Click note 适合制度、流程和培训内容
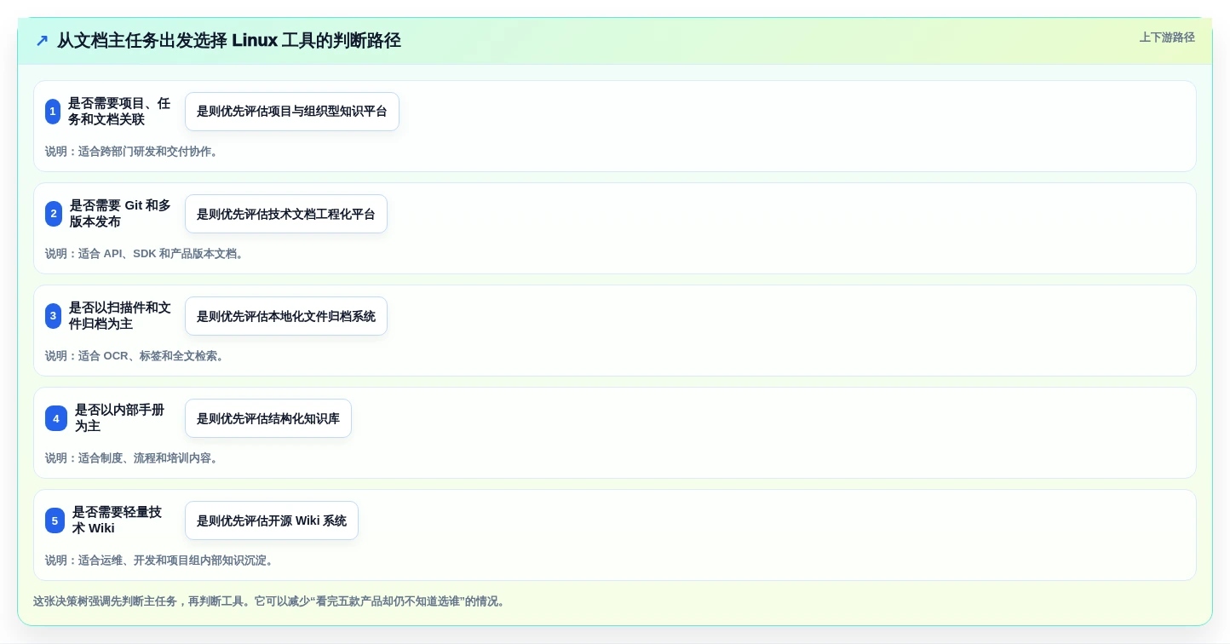The image size is (1230, 644). (x=134, y=458)
